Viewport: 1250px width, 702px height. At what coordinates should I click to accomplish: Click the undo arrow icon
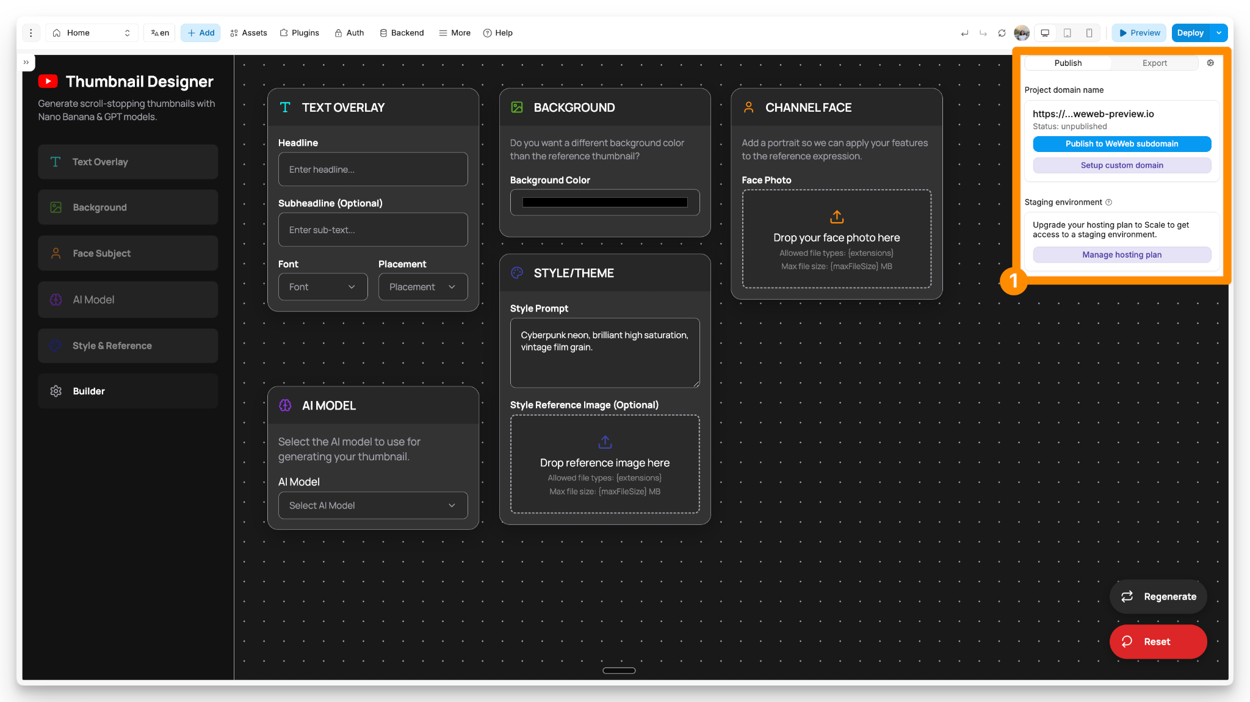(964, 33)
